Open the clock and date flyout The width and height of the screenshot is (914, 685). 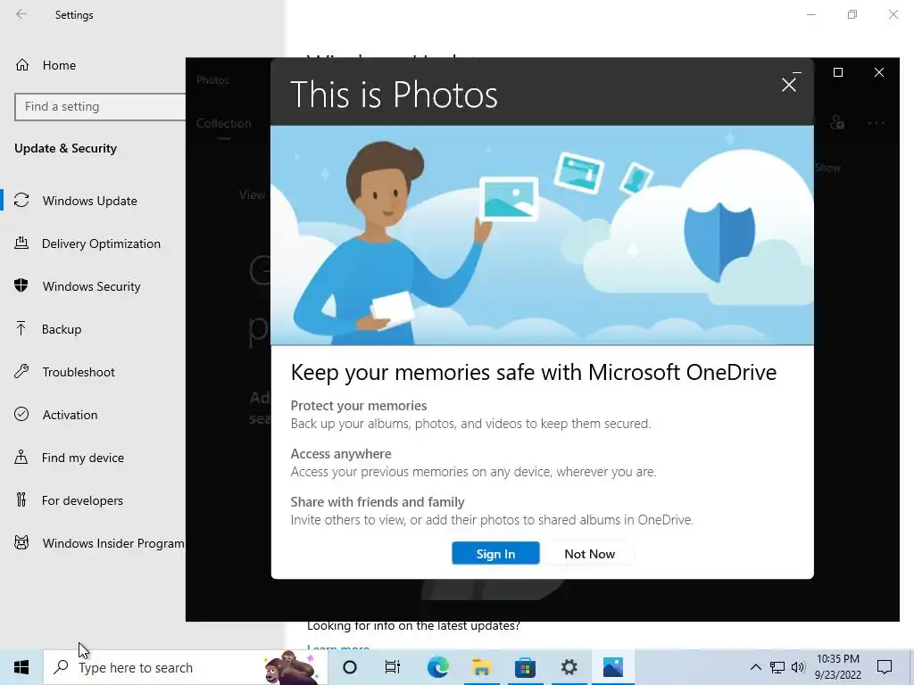(x=837, y=667)
